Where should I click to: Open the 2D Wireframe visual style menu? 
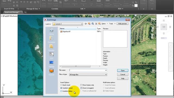[x=13, y=16]
